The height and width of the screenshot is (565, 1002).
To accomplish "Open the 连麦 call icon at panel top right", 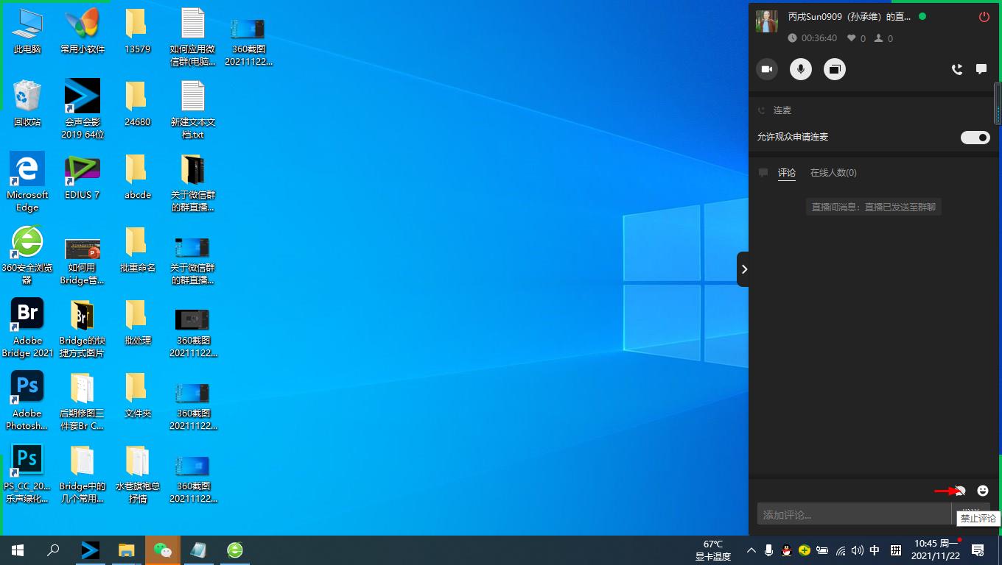I will pyautogui.click(x=957, y=69).
